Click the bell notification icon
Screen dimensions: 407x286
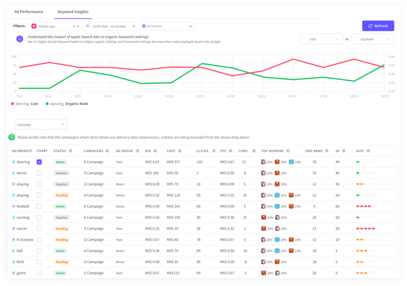click(20, 39)
